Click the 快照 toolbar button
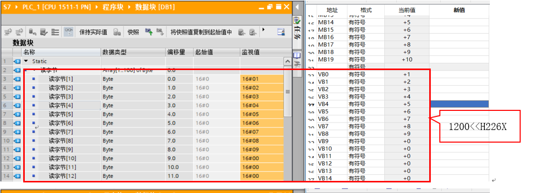 click(133, 32)
